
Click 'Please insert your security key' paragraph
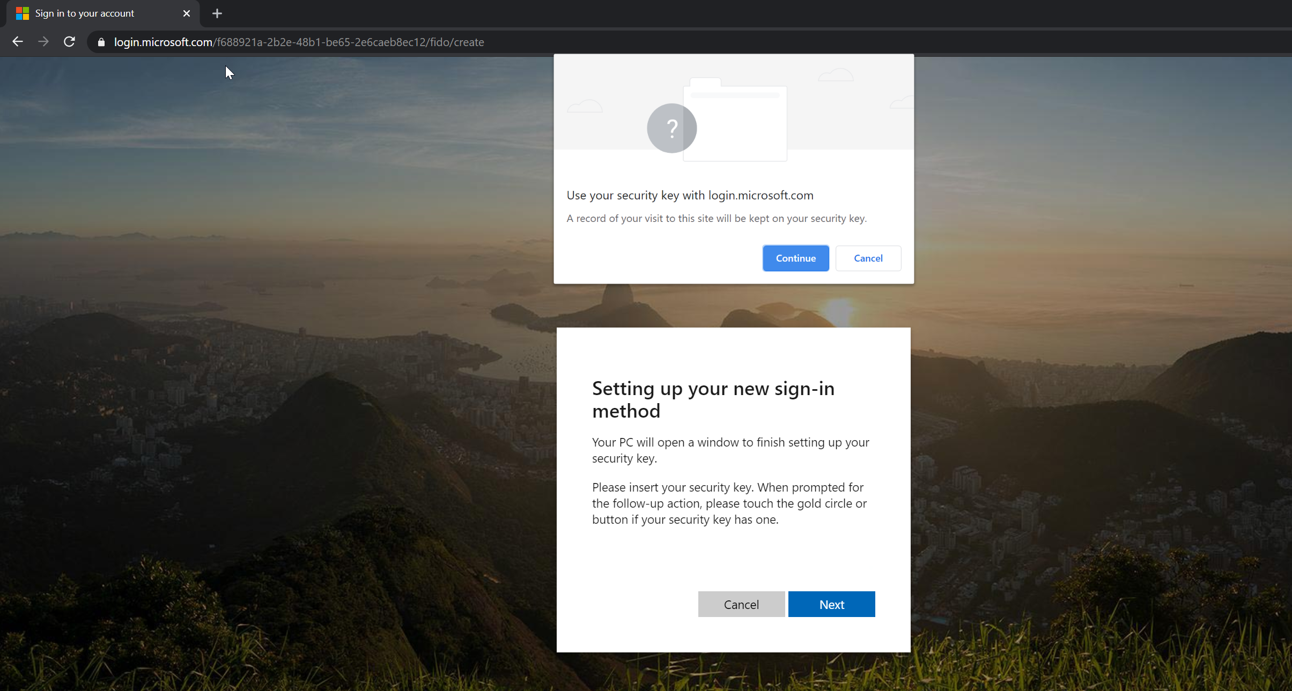click(x=729, y=503)
